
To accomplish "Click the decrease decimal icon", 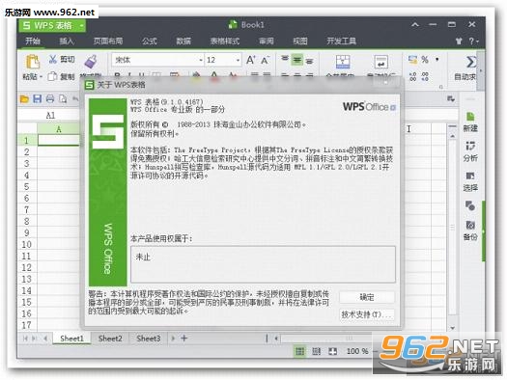I will [x=425, y=76].
